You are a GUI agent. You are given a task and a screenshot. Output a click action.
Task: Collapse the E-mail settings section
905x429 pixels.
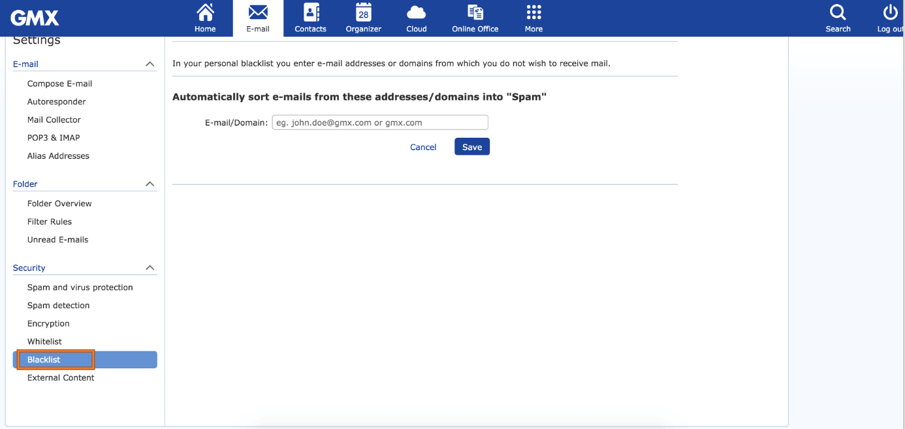pyautogui.click(x=150, y=64)
